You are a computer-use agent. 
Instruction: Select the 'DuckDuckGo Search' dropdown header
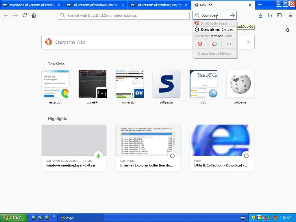point(215,23)
